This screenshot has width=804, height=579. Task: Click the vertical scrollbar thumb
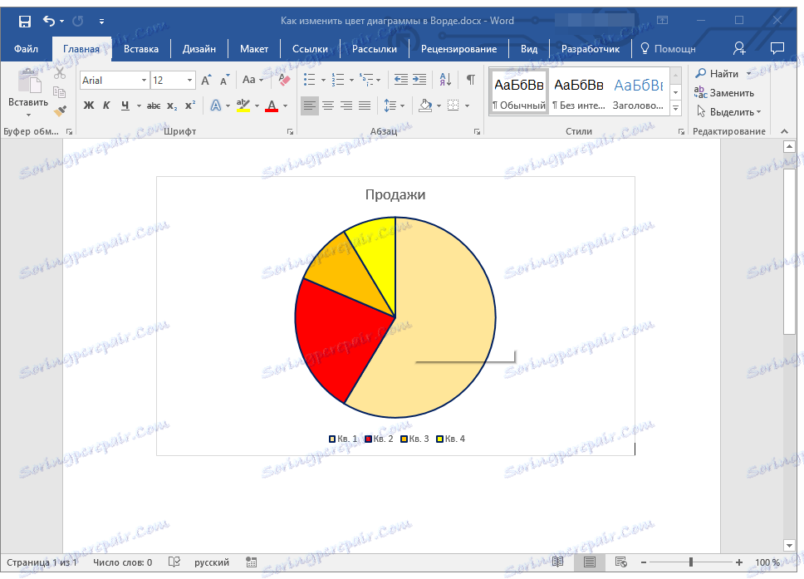click(x=789, y=252)
